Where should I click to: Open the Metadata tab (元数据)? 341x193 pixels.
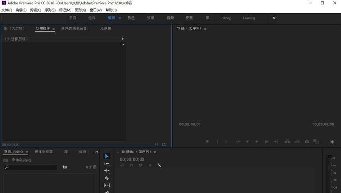pos(106,28)
